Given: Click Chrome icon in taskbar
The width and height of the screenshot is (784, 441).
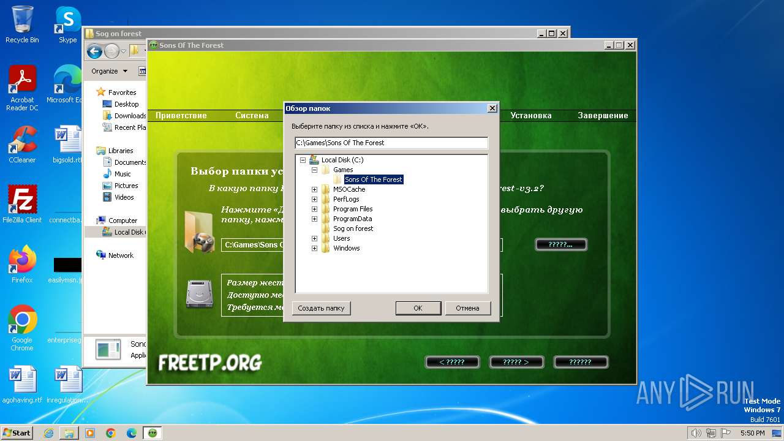Looking at the screenshot, I should tap(111, 433).
